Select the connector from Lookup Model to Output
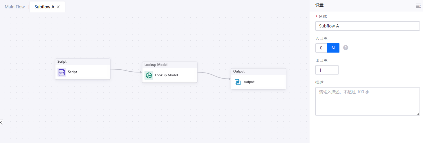The image size is (423, 143). point(214,75)
